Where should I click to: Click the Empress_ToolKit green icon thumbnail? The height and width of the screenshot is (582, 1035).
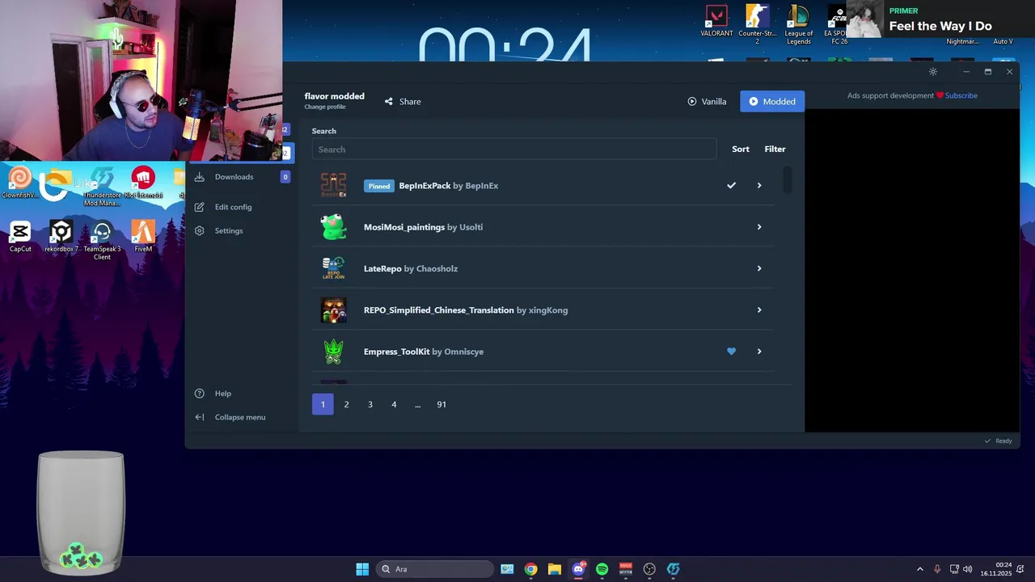coord(333,352)
